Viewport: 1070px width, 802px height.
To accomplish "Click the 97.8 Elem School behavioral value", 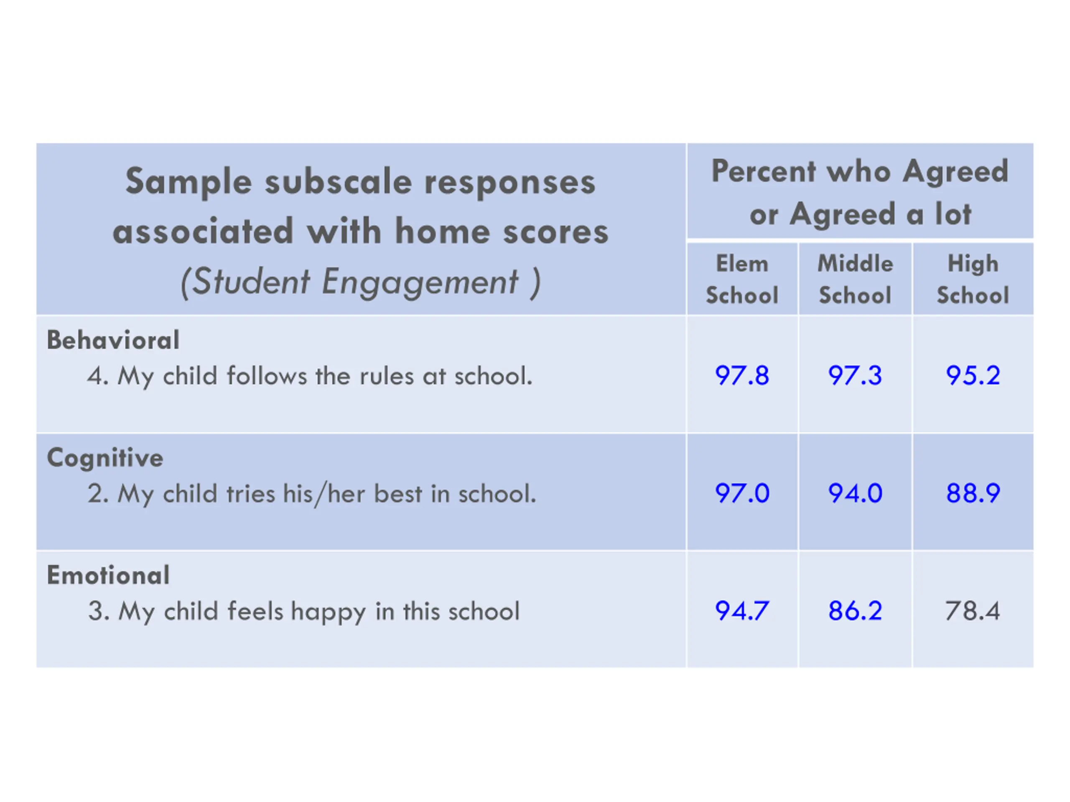I will [x=741, y=376].
